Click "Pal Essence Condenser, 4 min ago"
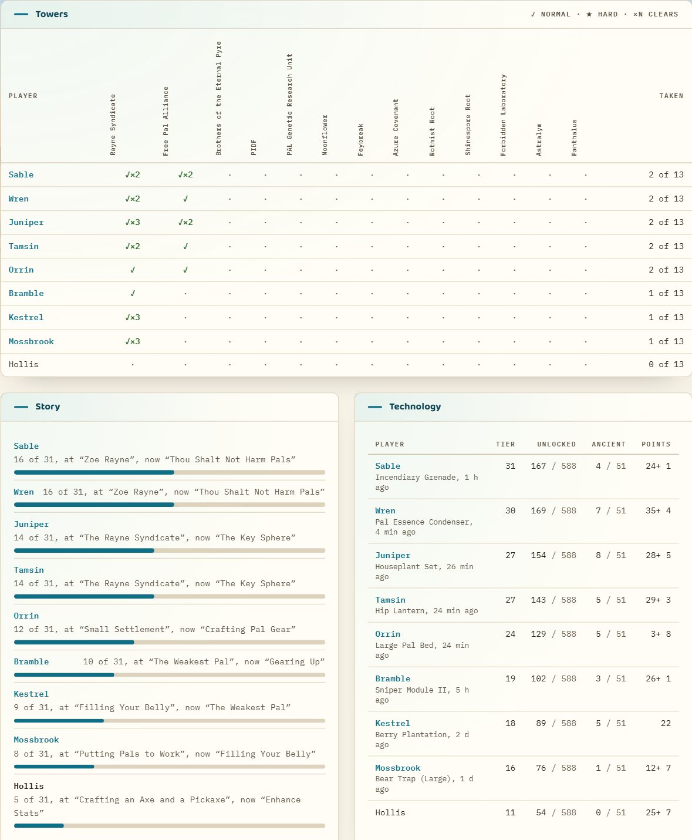The height and width of the screenshot is (840, 692). [x=424, y=527]
